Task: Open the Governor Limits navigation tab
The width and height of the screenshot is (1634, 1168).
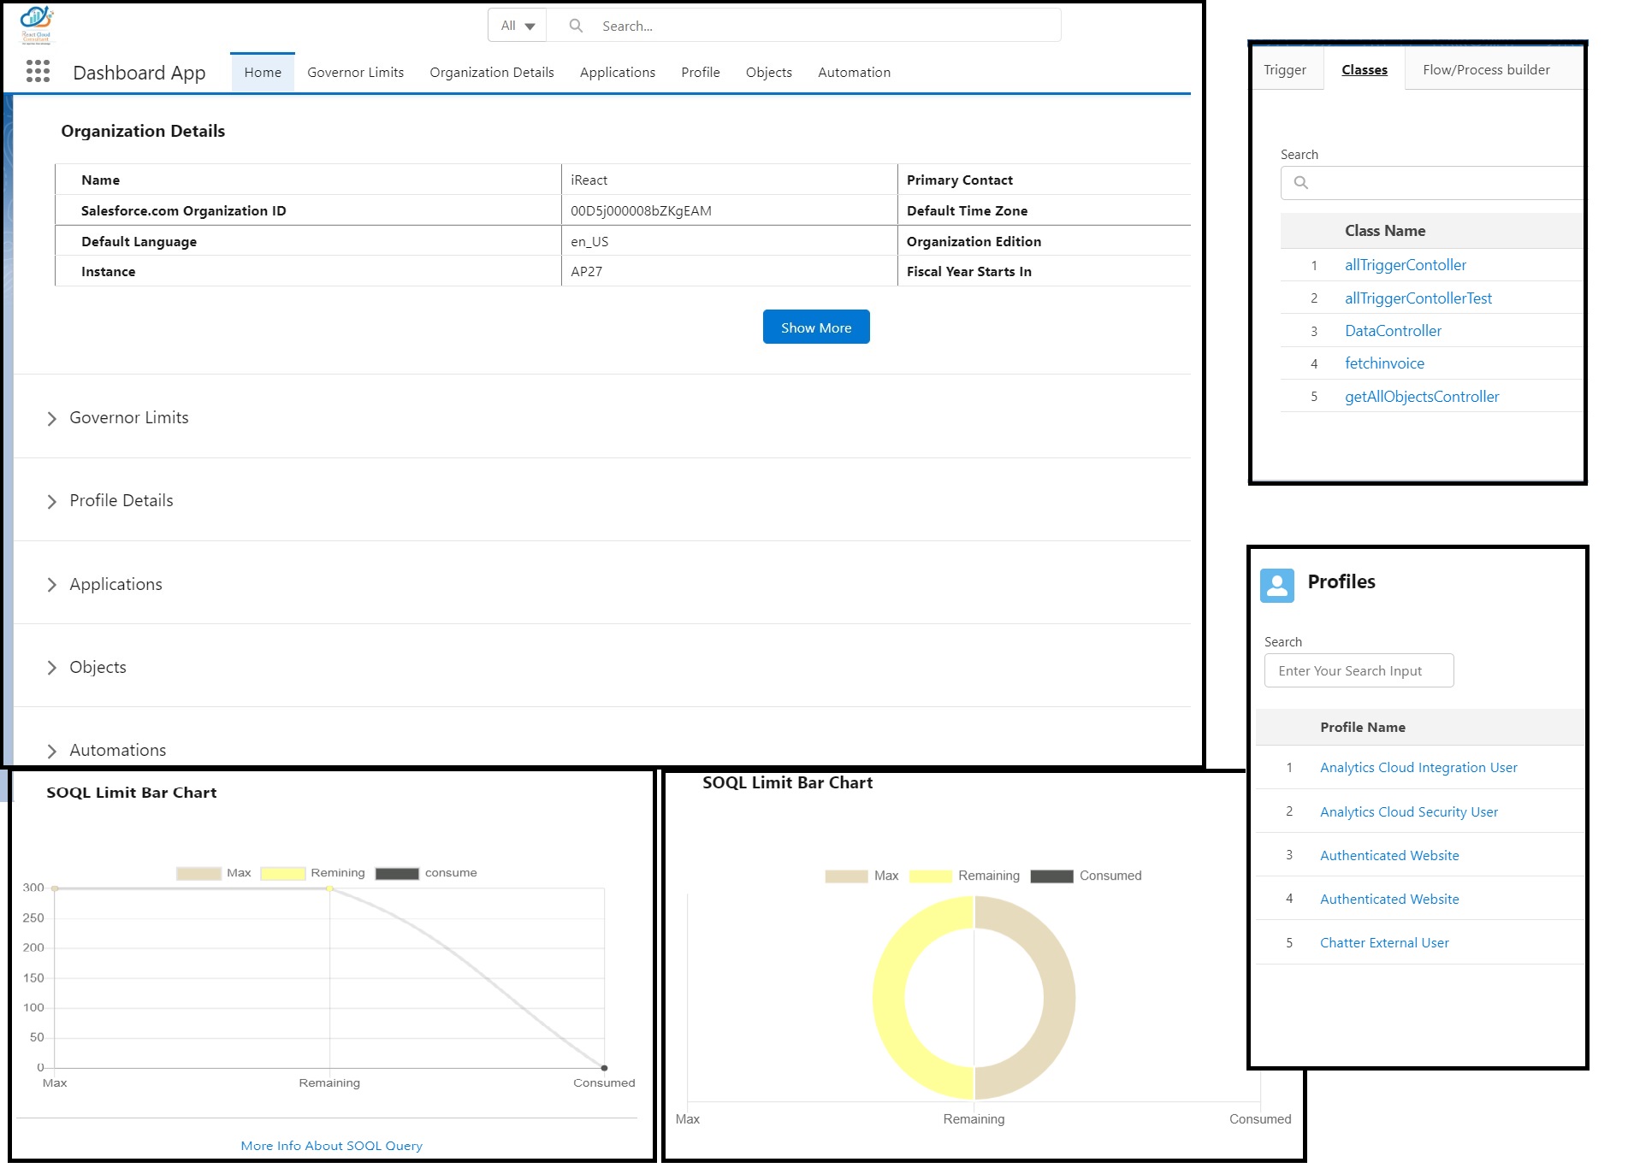Action: [356, 73]
